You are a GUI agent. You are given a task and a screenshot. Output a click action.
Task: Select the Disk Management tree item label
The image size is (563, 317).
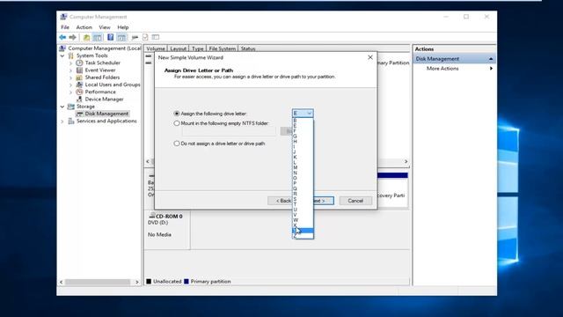point(106,114)
